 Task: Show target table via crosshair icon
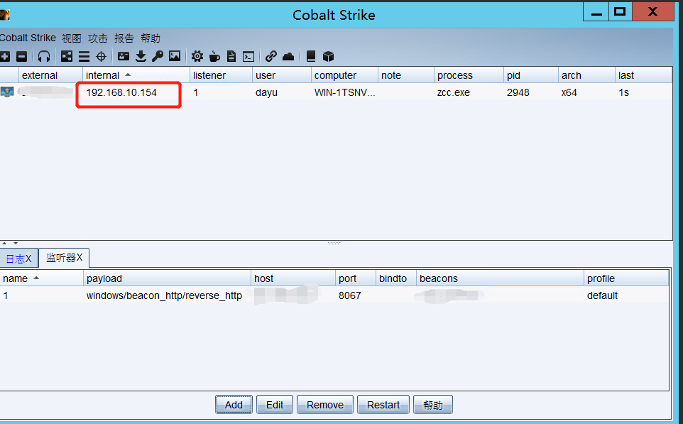coord(101,57)
